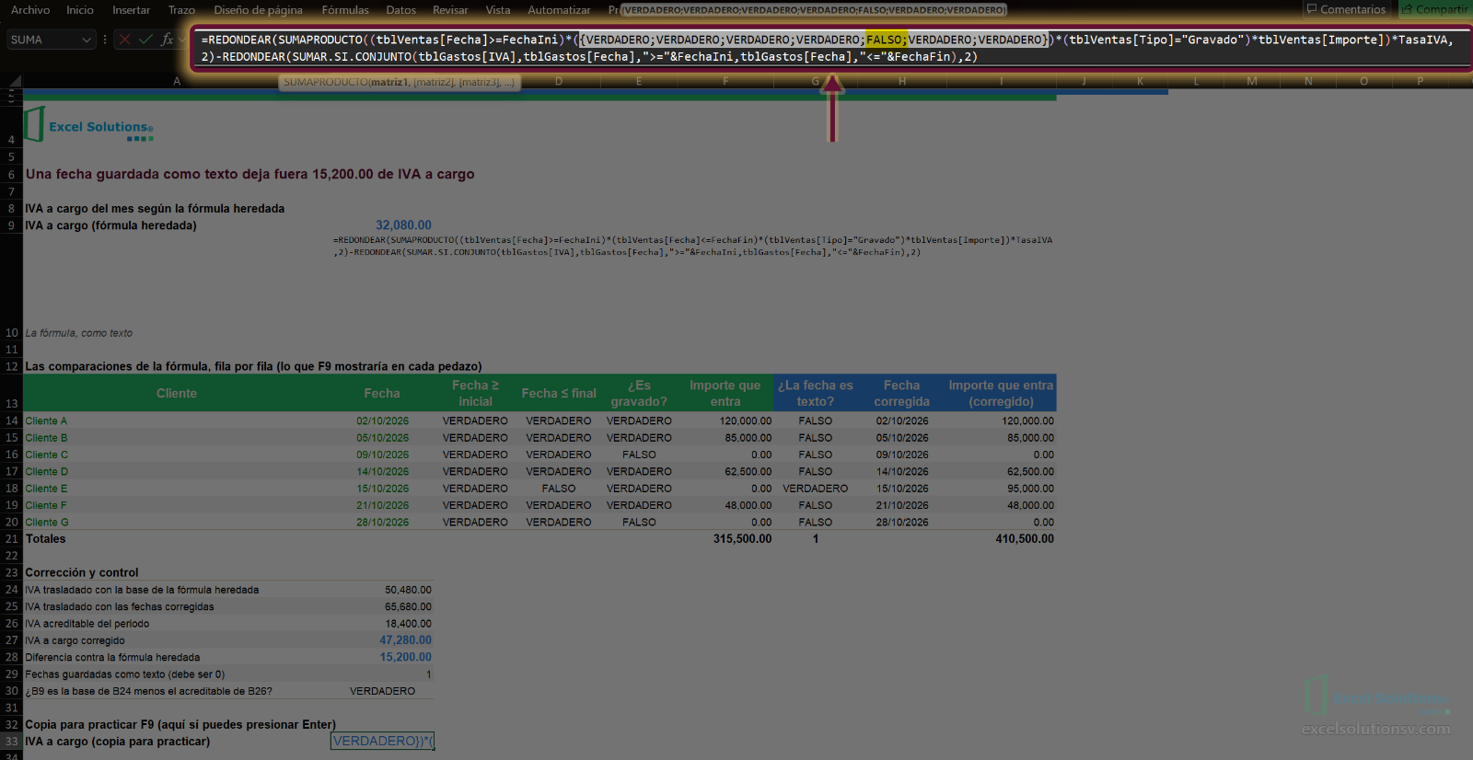Click the Compartir share button
Viewport: 1473px width, 760px height.
(x=1435, y=9)
